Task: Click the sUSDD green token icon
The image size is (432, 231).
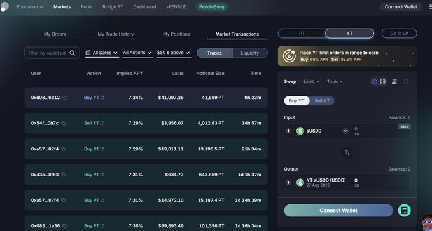Action: click(300, 131)
